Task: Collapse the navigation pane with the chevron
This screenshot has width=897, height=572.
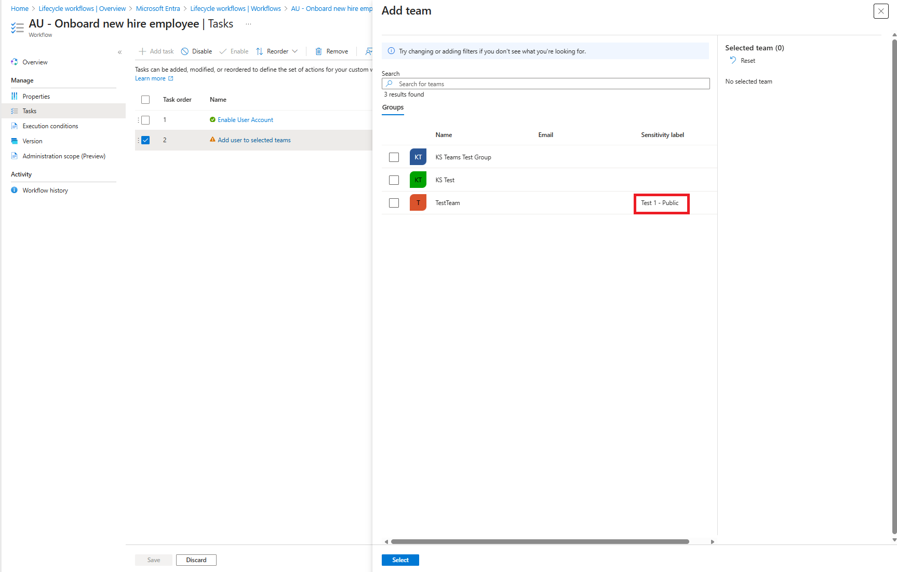Action: [119, 52]
